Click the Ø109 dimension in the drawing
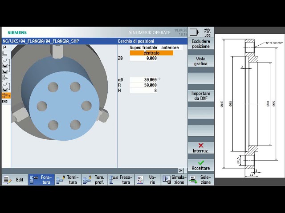 click(222, 104)
